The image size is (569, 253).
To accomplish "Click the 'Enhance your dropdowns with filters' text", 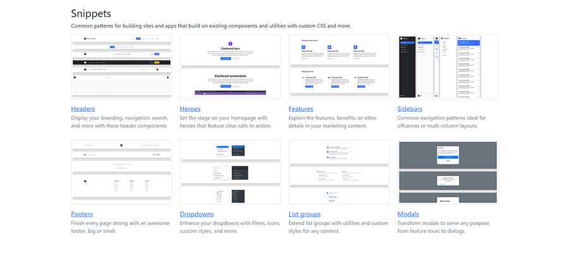I will point(229,227).
